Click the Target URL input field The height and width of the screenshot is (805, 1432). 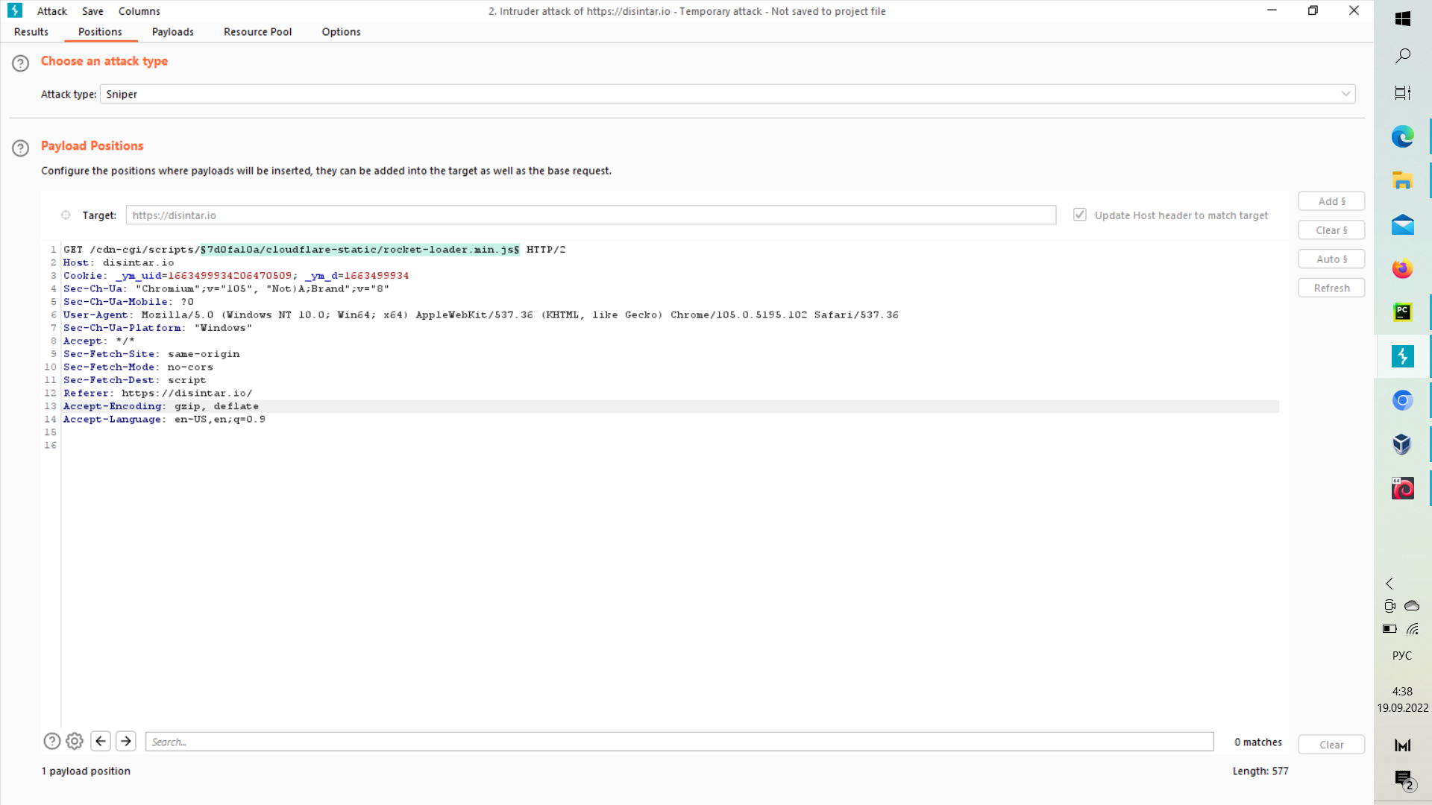(x=591, y=215)
